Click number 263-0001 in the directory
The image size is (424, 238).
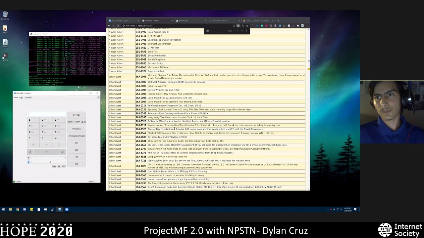click(x=141, y=77)
